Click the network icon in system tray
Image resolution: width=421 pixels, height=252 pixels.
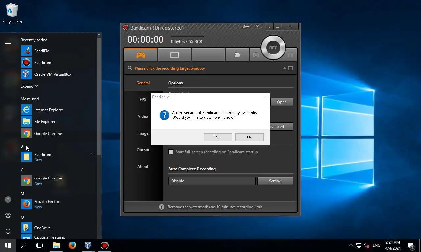tap(359, 245)
